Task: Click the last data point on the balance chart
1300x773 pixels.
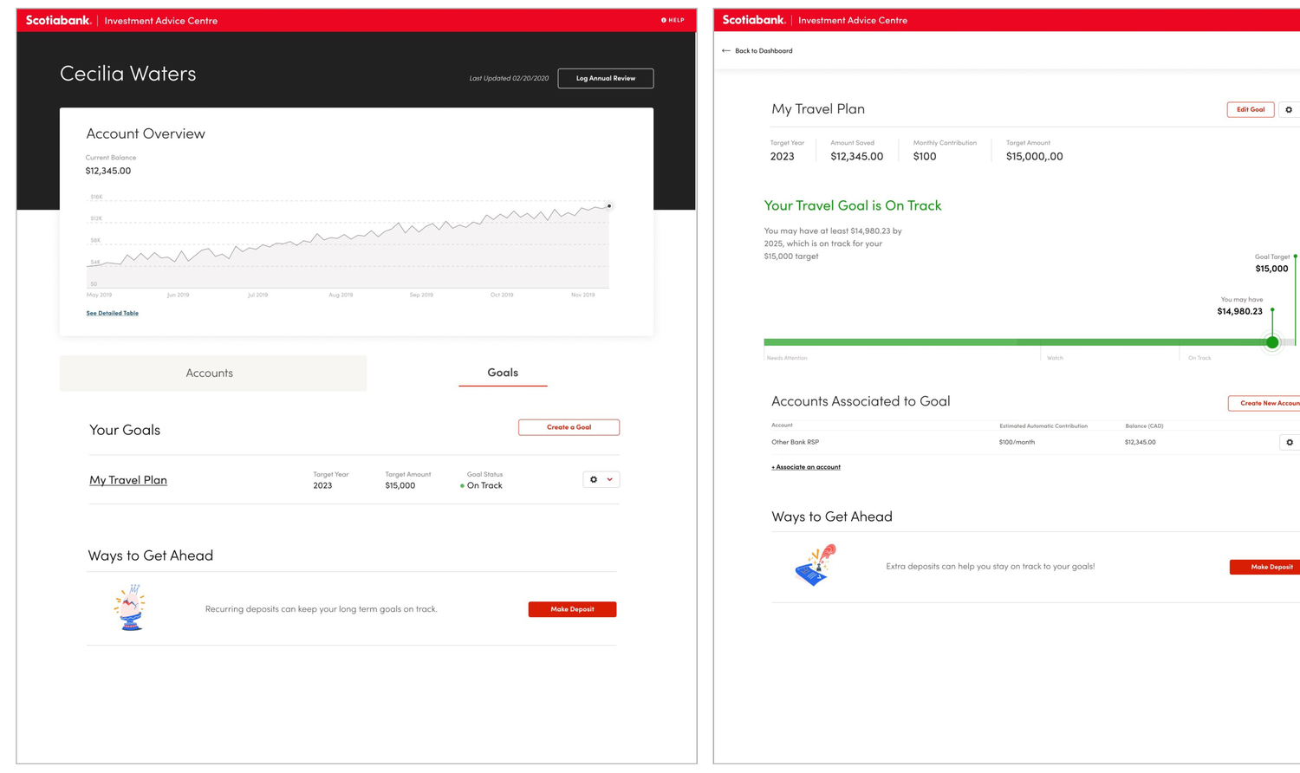Action: [x=609, y=206]
